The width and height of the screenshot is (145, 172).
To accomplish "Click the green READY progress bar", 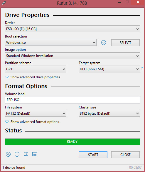I will pos(72,142).
